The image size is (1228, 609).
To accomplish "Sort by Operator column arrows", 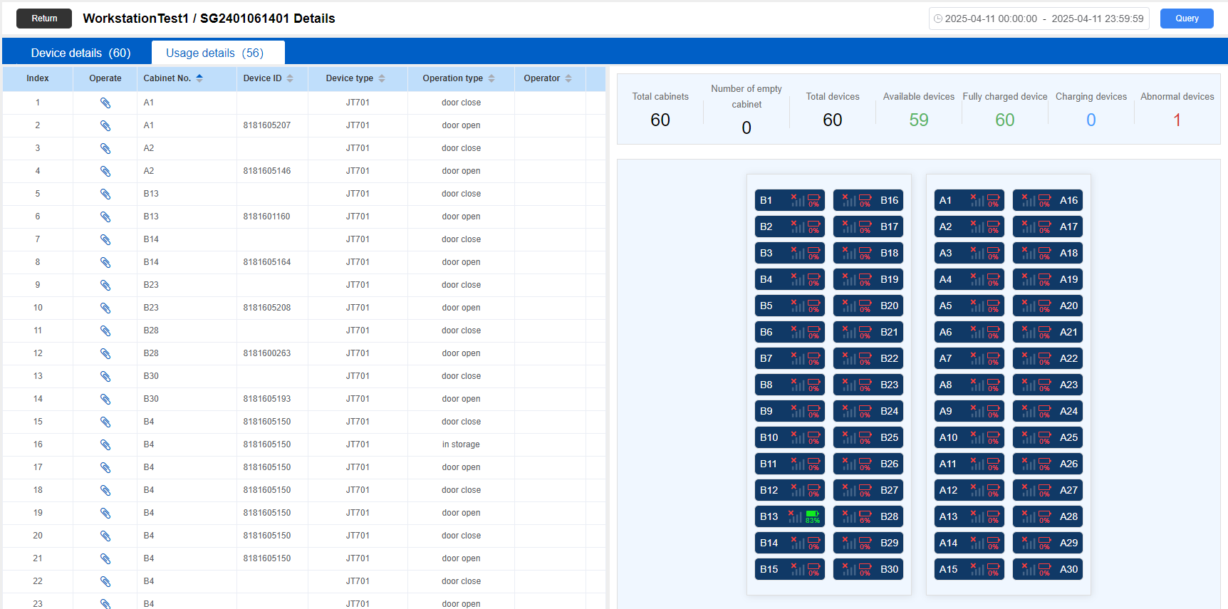I will click(568, 78).
